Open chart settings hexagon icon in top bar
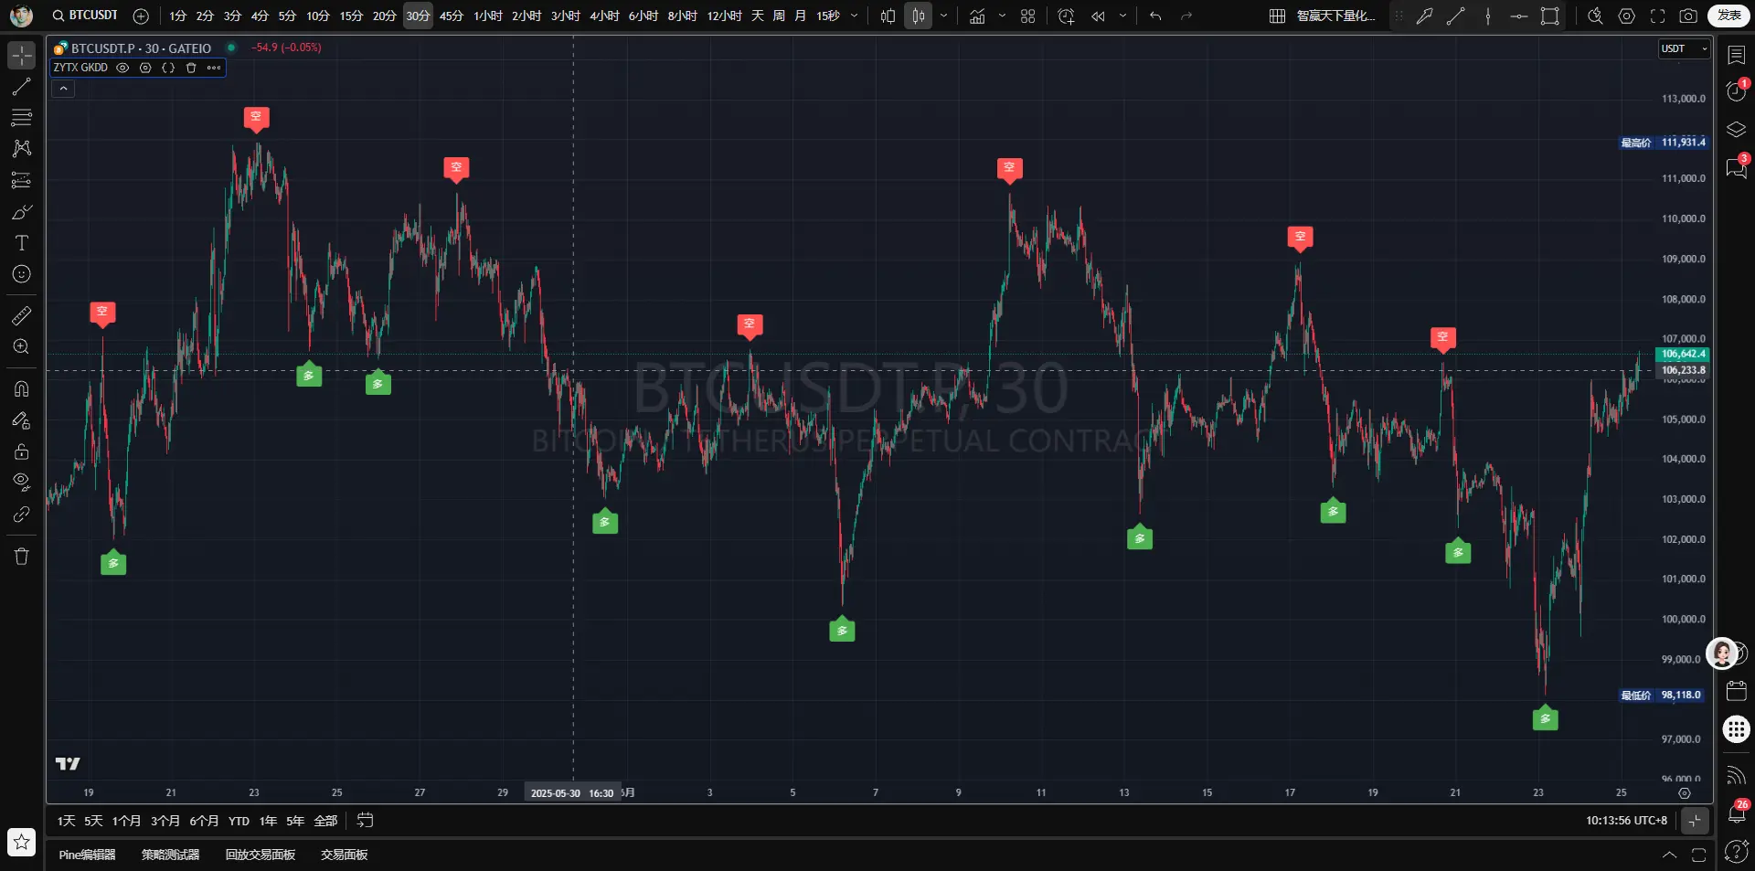This screenshot has width=1755, height=871. (1626, 16)
